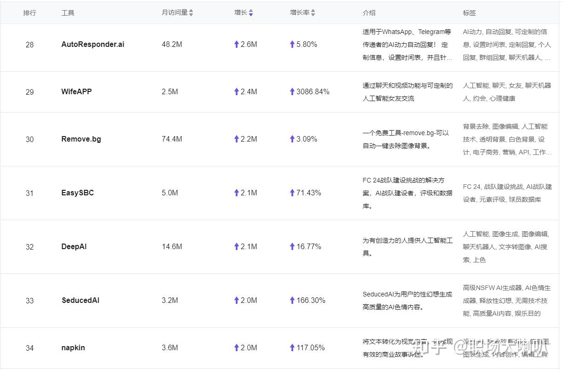This screenshot has height=370, width=563.
Task: Click the growth arrow next to EasySBC's 71.43%
Action: tap(292, 193)
